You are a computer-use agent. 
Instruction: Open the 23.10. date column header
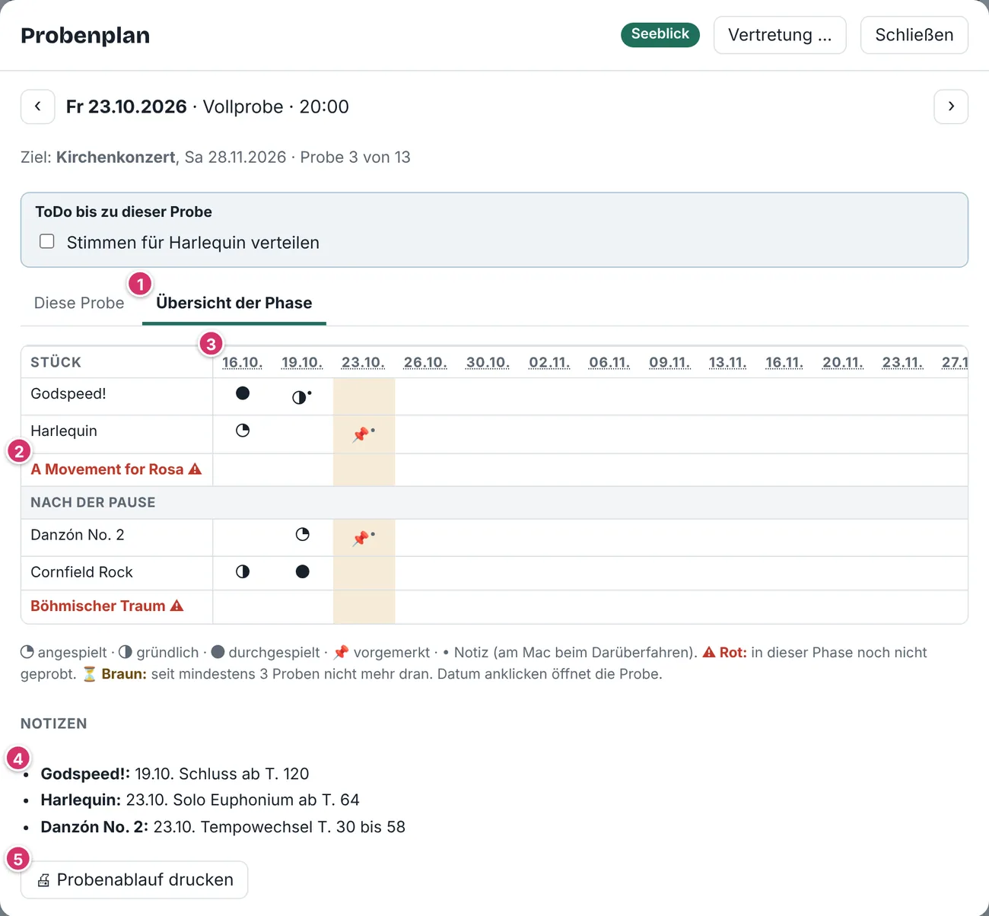coord(363,362)
